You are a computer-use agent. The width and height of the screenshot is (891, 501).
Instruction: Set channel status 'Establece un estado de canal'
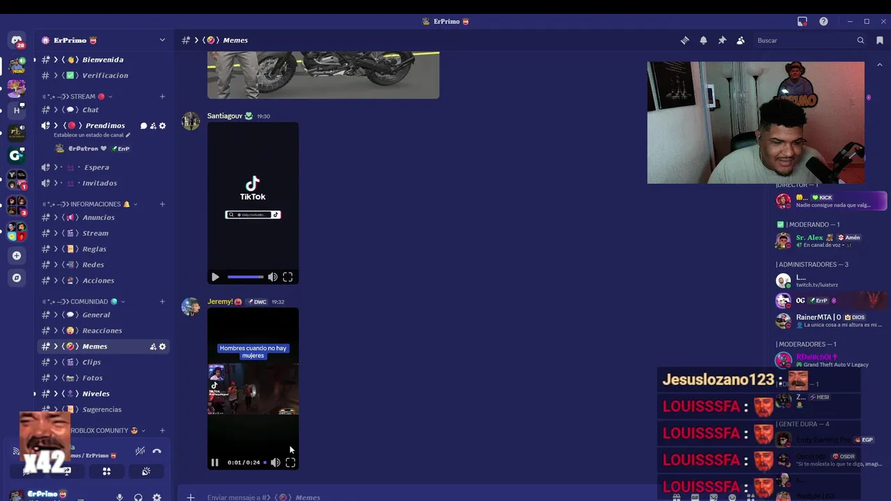(92, 135)
